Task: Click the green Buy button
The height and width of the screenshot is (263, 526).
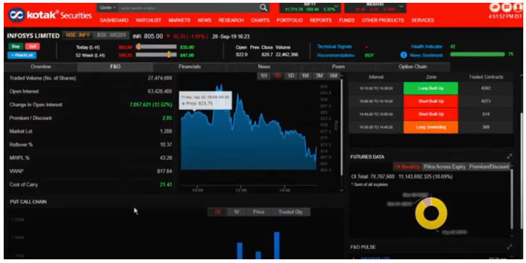Action: pyautogui.click(x=15, y=46)
